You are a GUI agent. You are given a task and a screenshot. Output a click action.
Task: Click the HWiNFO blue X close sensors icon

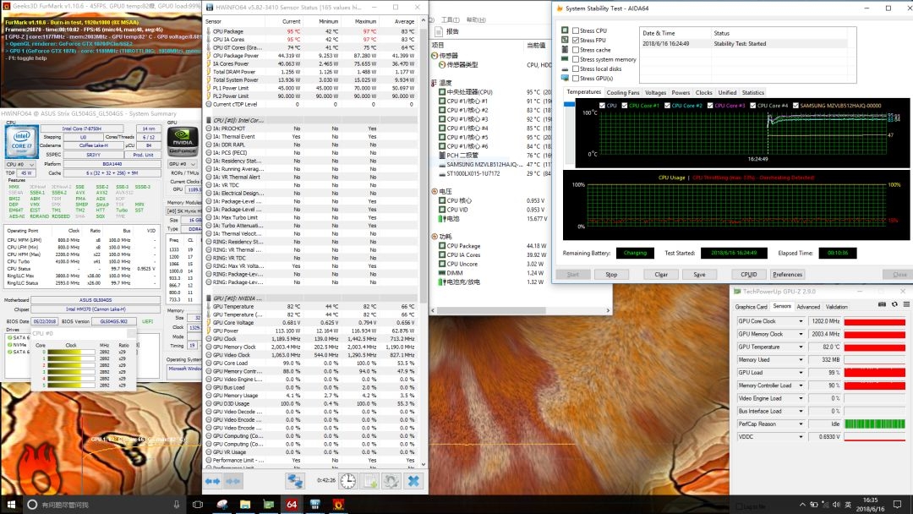pyautogui.click(x=413, y=481)
